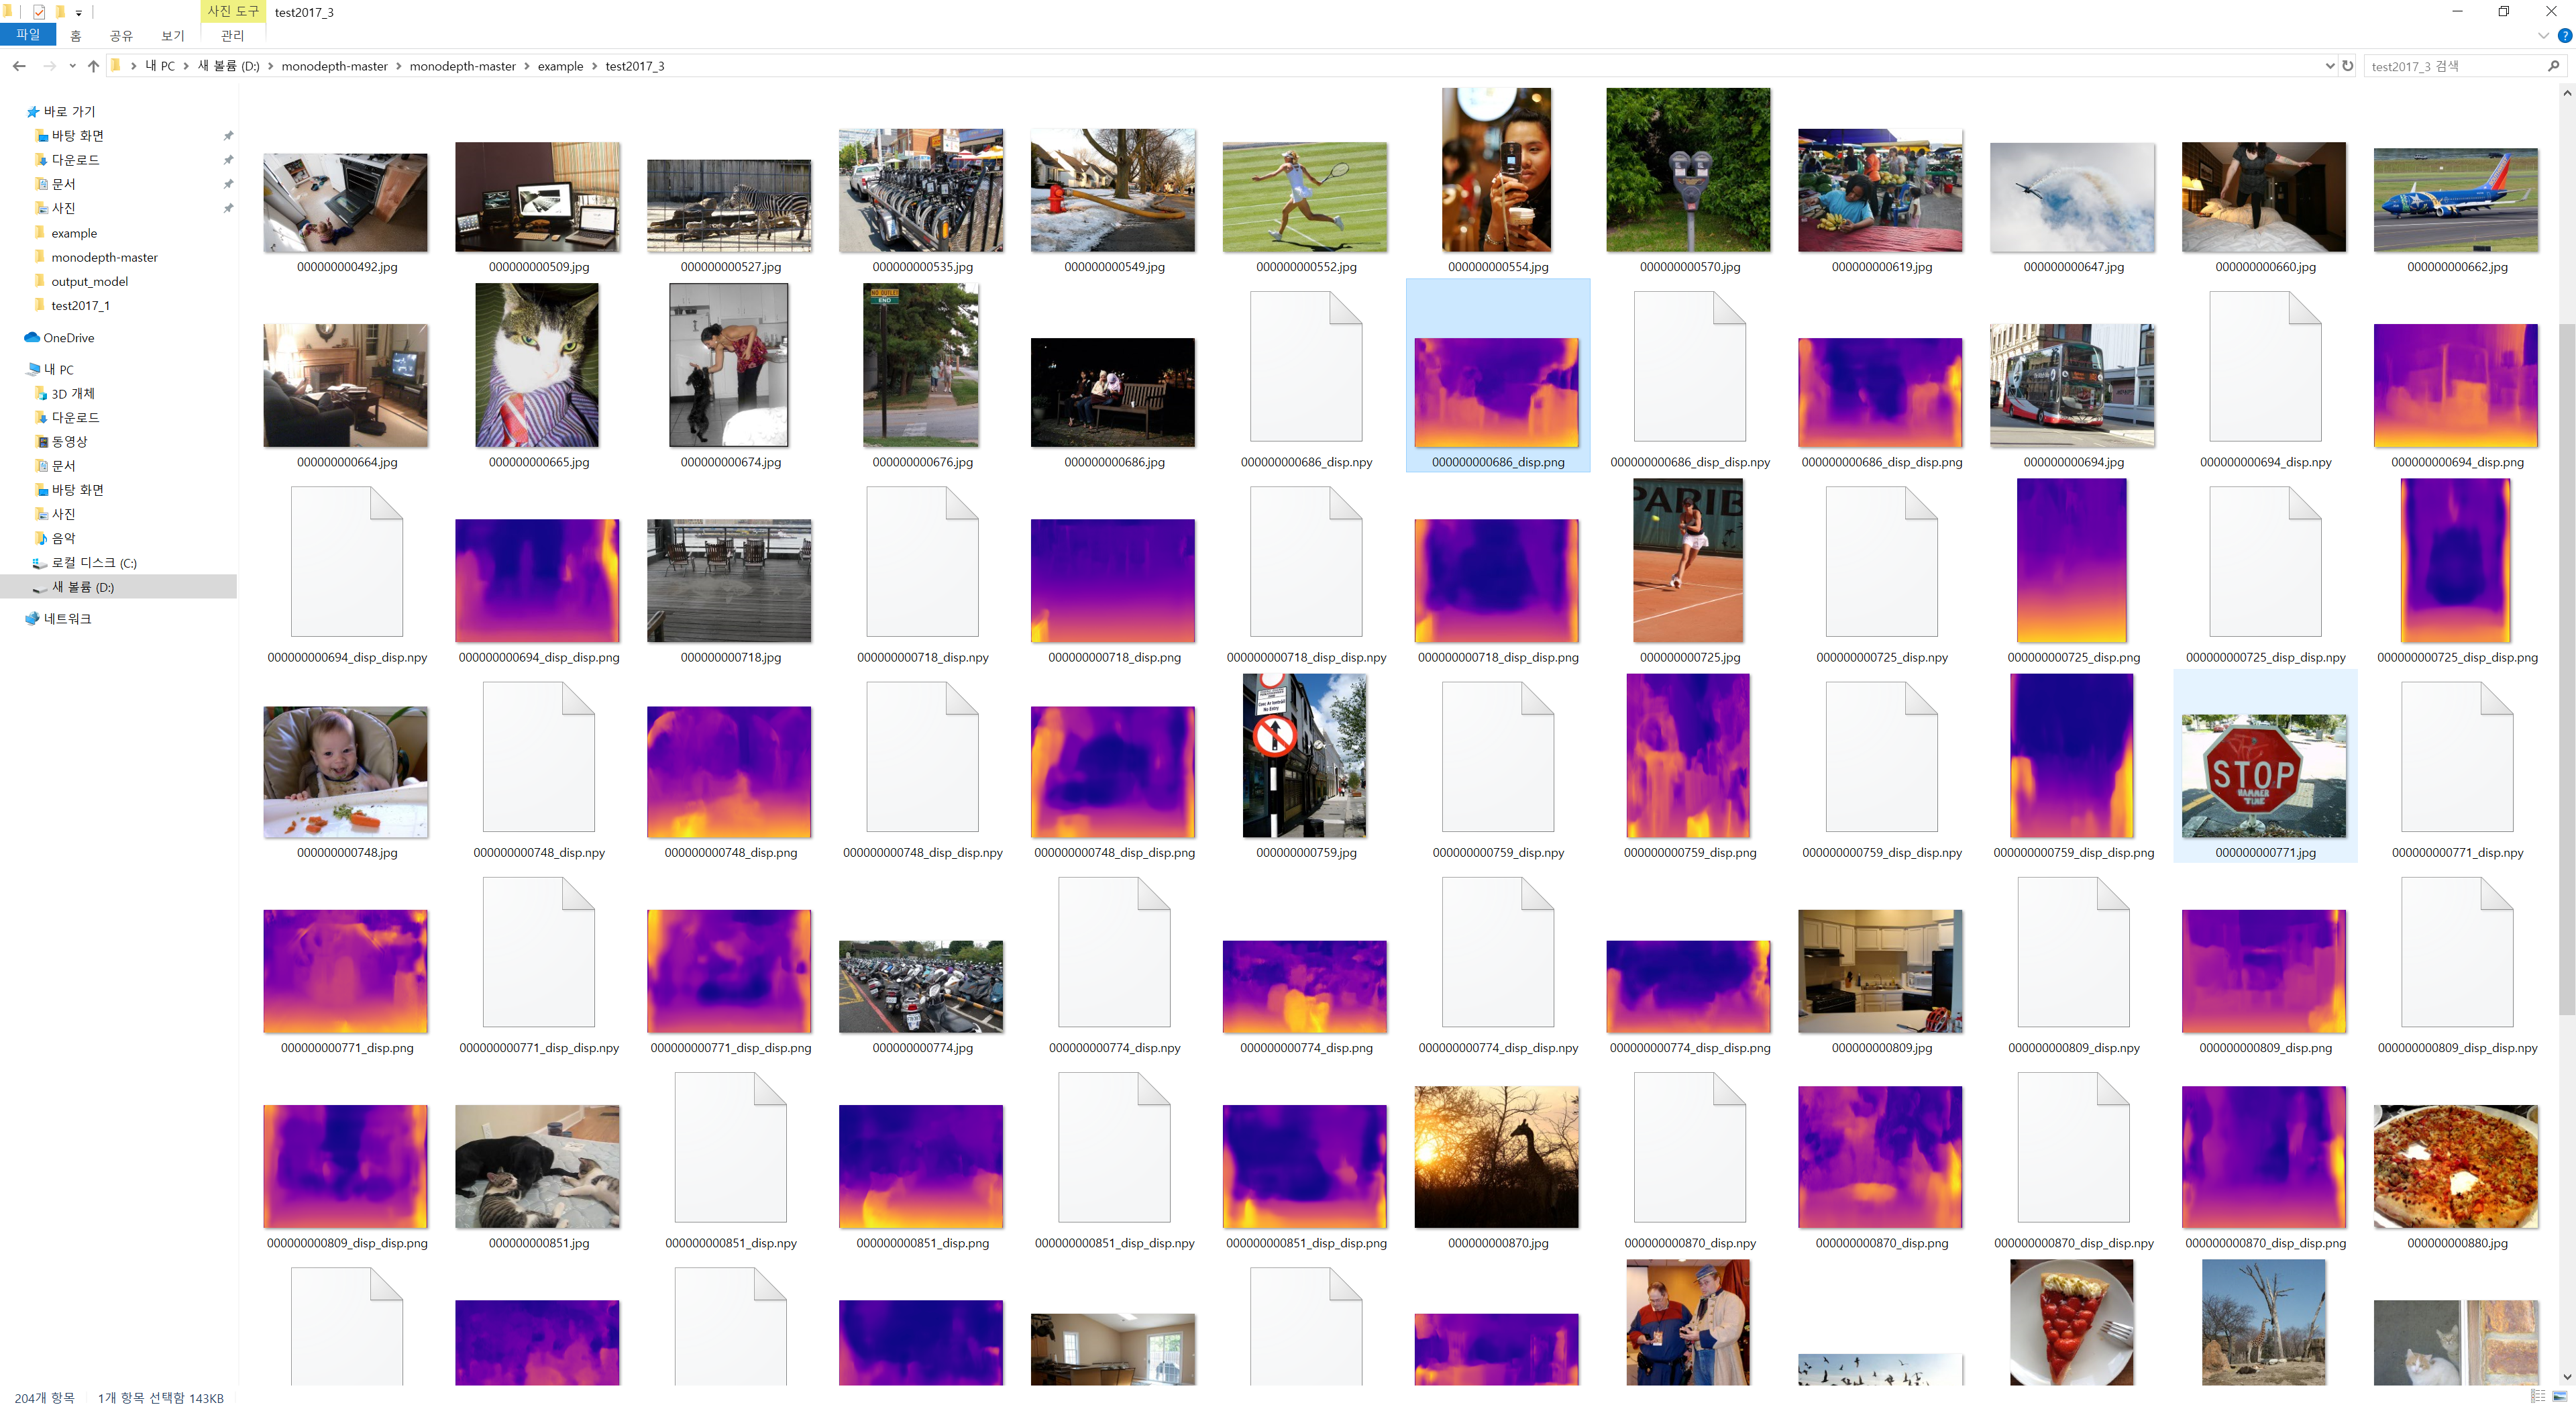This screenshot has height=1409, width=2576.
Task: Open the 파일 menu tab
Action: [x=28, y=35]
